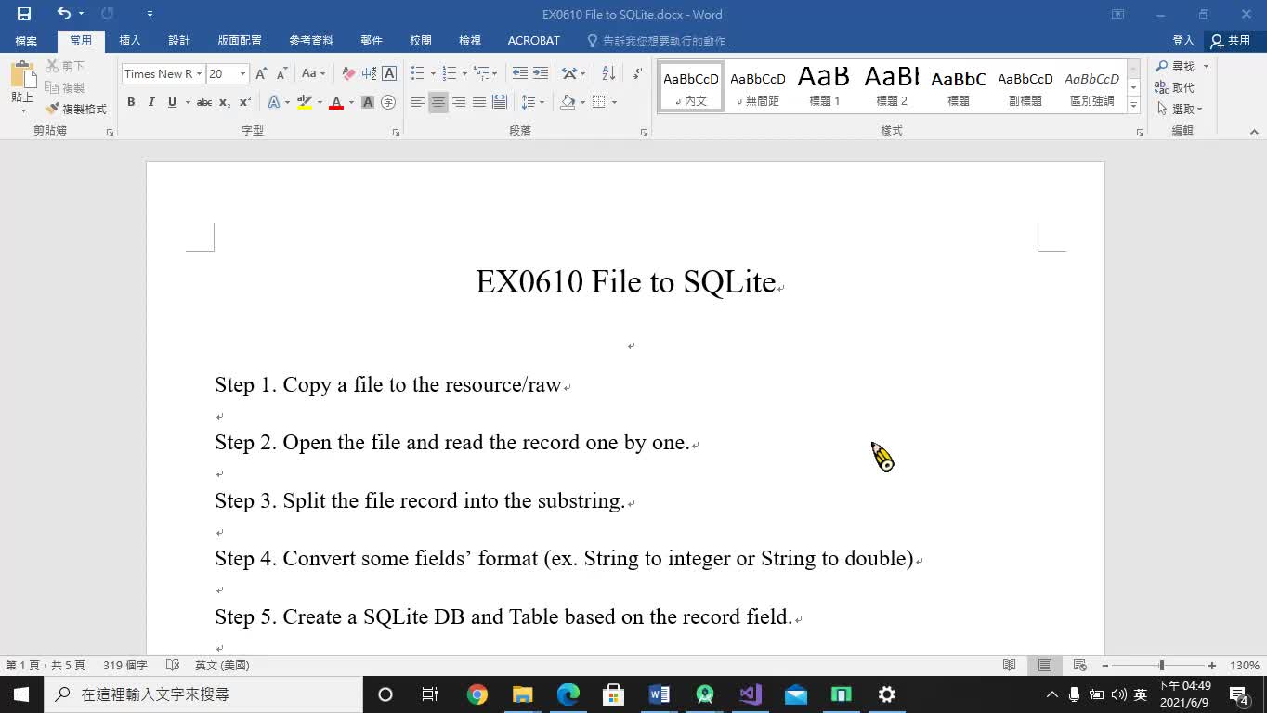Image resolution: width=1267 pixels, height=713 pixels.
Task: Toggle italic formatting
Action: (x=151, y=102)
